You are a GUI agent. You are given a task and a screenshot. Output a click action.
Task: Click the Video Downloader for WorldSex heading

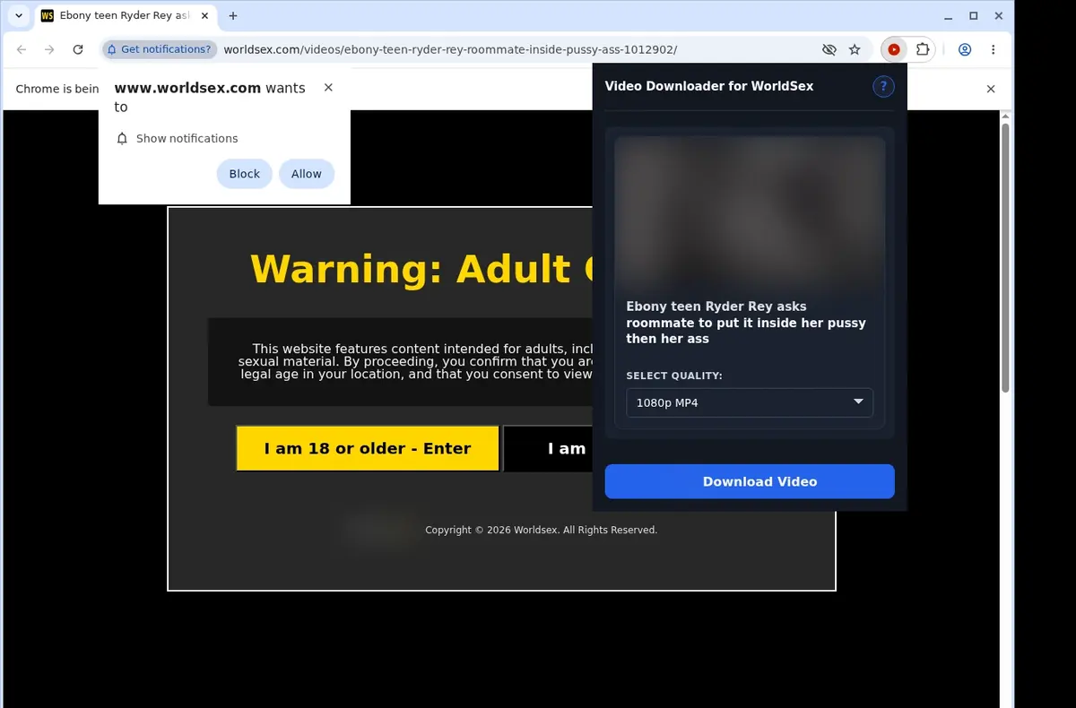(x=709, y=86)
